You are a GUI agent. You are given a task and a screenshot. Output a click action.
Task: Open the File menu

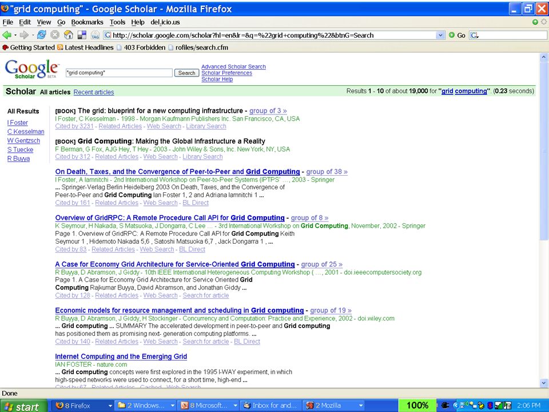click(7, 22)
